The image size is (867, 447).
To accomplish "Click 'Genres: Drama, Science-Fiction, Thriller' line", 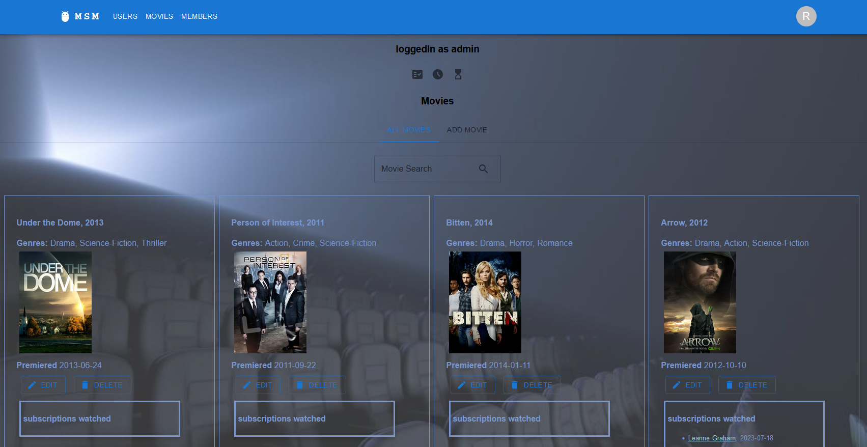I will tap(92, 243).
